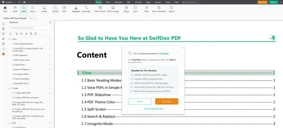This screenshot has height=128, width=283.
Task: Select the SwifDoo PDF User Guide.pdf tab
Action: 17,18
